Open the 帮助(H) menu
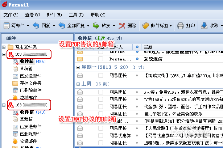Viewport: 223px width, 148px height. click(98, 15)
